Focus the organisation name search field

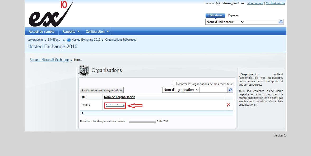pyautogui.click(x=213, y=90)
